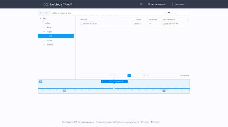Go to previous backup version arrow
Screen dimensions: 228x127
click(x=106, y=82)
